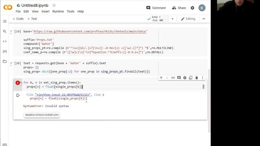Image resolution: width=260 pixels, height=146 pixels.
Task: Click the notebook title Untitled8.ipynb
Action: [35, 5]
